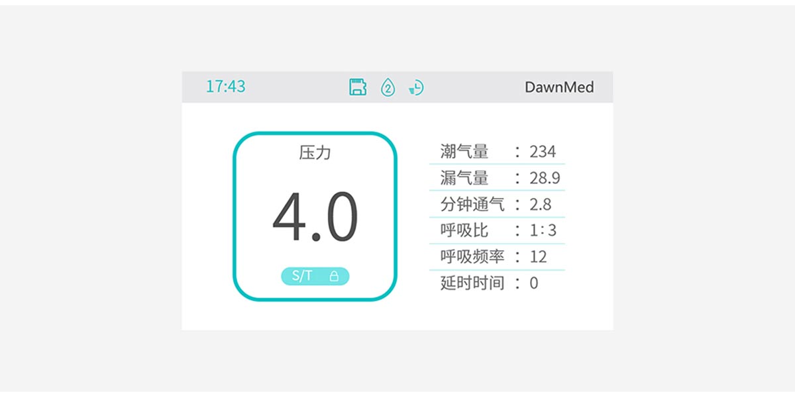
Task: Select the 分钟通气 minute ventilation row
Action: click(x=497, y=204)
